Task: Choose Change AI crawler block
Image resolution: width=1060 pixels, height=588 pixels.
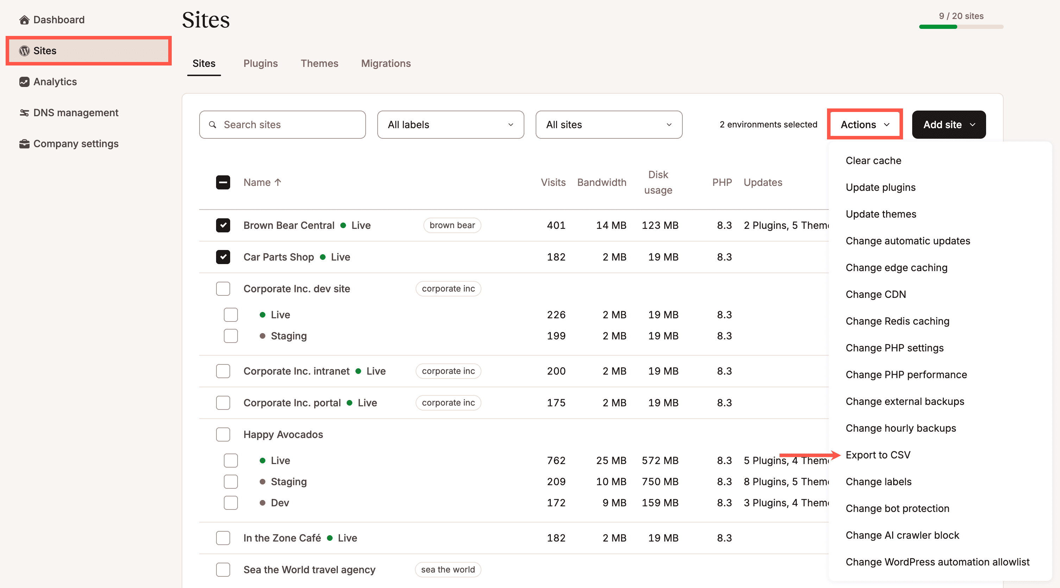Action: (x=902, y=535)
